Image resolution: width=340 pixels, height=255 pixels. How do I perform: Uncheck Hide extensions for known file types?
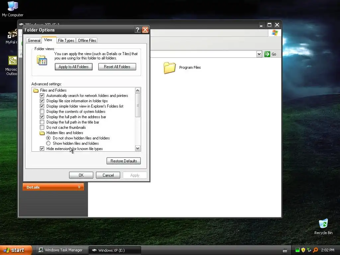coord(42,149)
